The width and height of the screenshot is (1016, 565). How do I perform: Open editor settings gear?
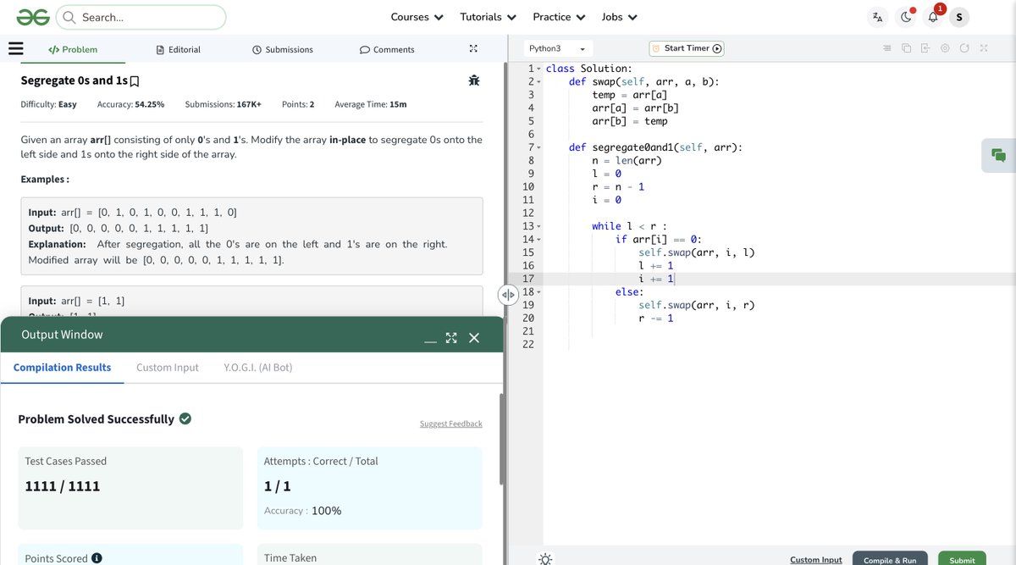coord(945,48)
